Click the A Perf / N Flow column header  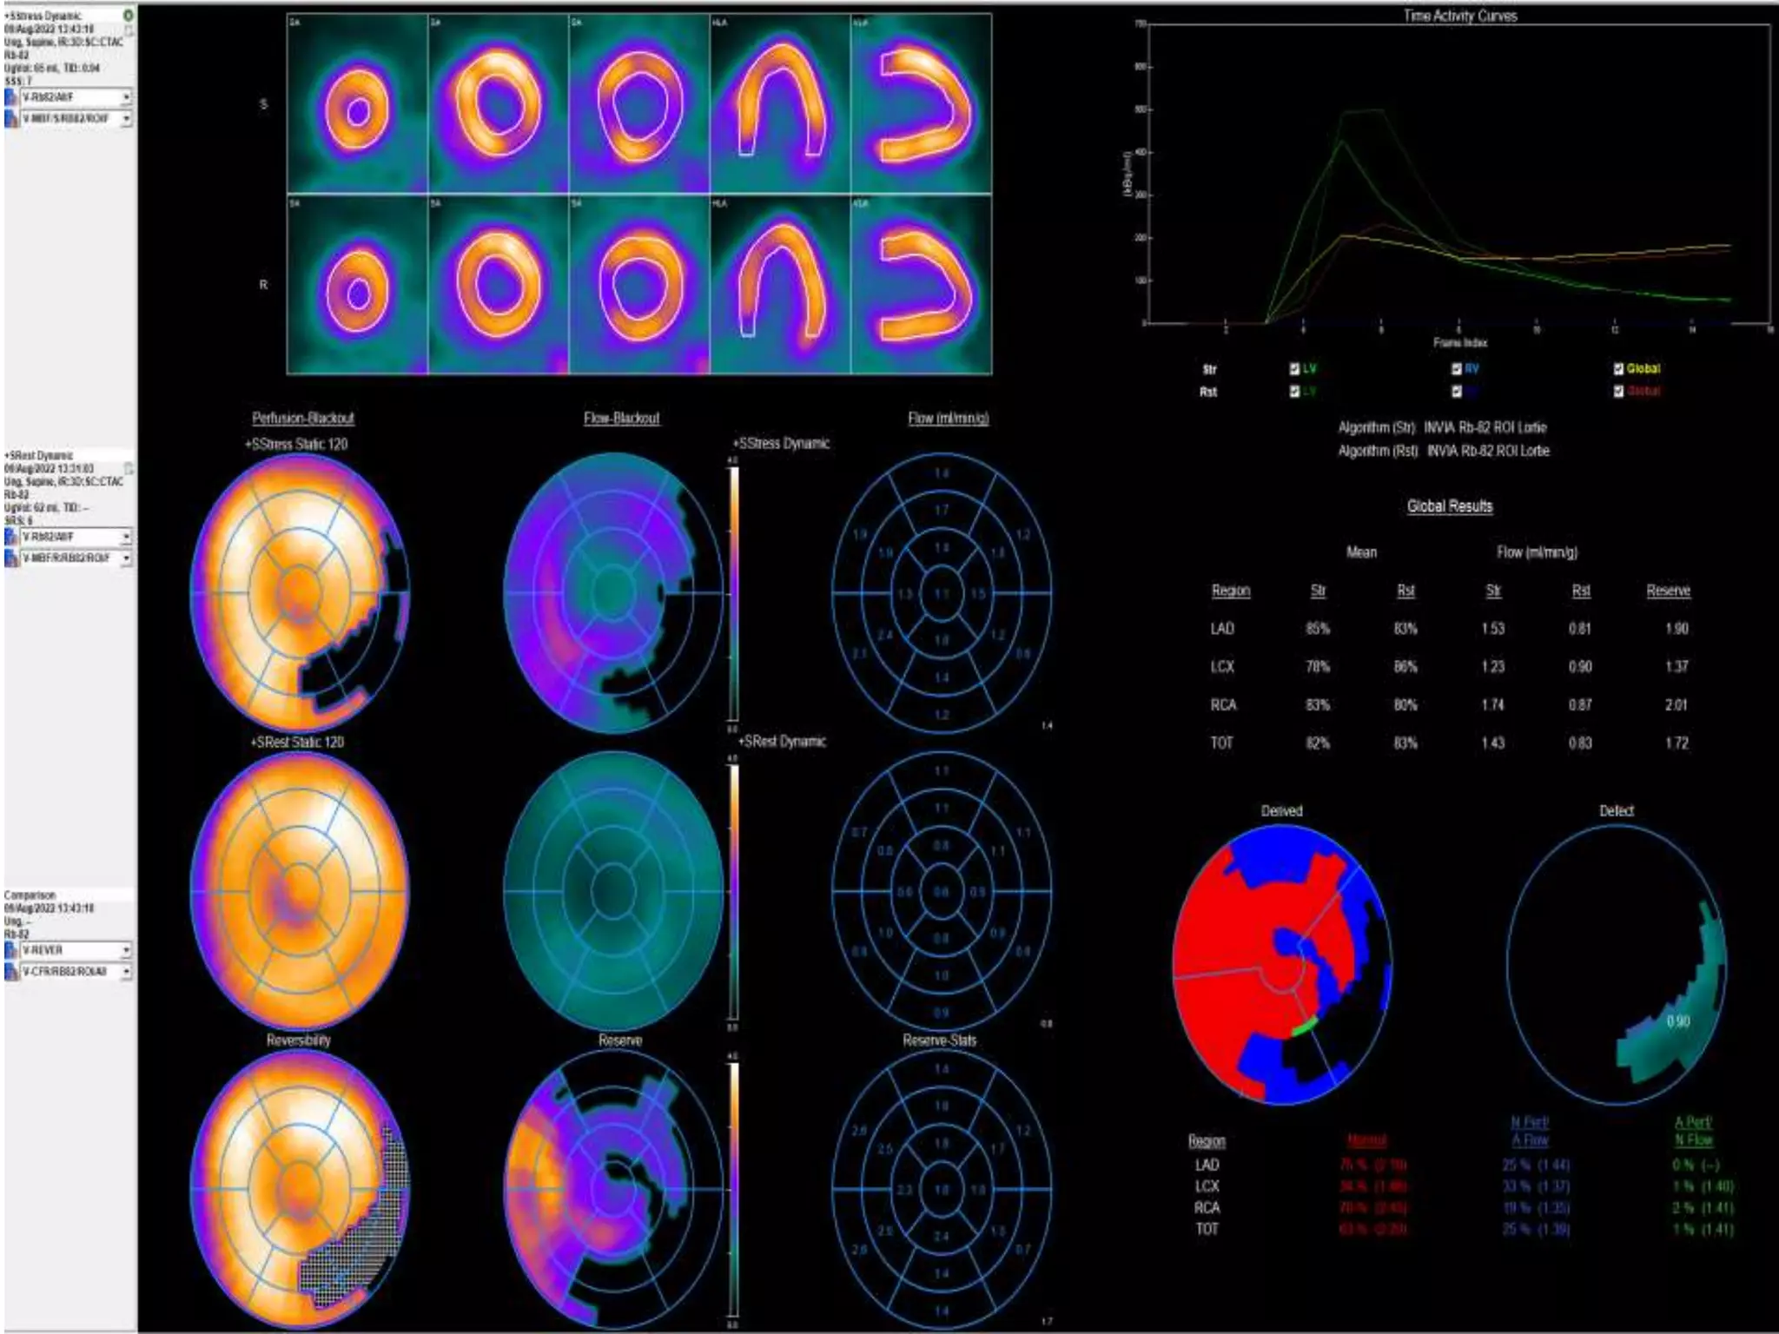[1693, 1132]
